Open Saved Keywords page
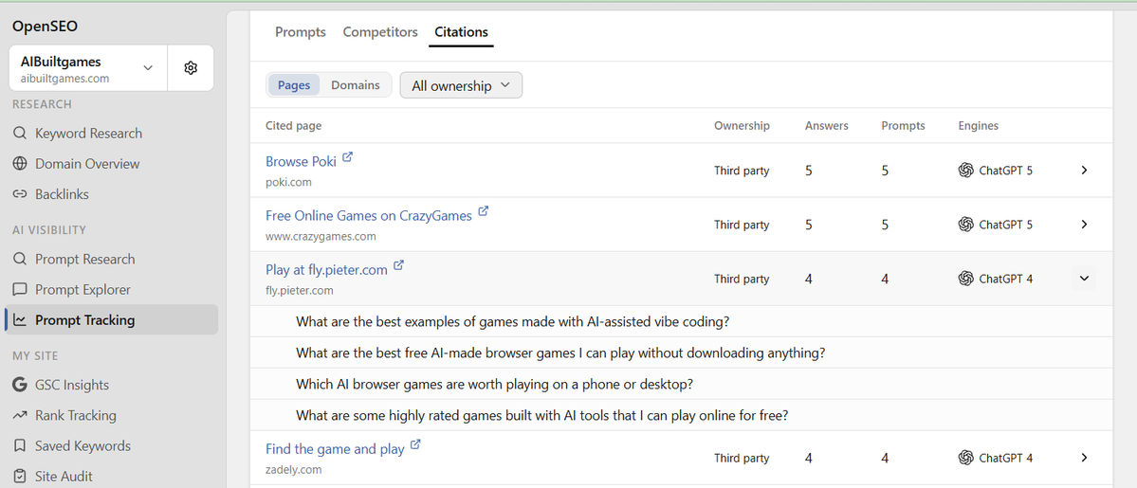 pos(112,446)
